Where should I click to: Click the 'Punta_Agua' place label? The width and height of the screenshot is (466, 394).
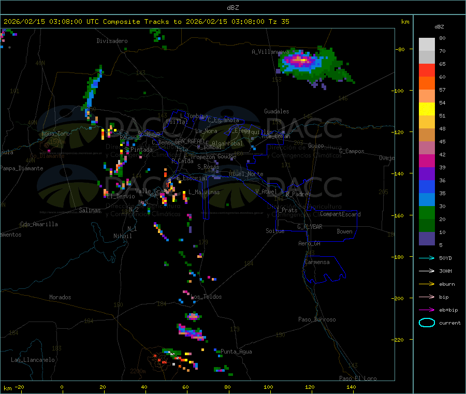236,352
